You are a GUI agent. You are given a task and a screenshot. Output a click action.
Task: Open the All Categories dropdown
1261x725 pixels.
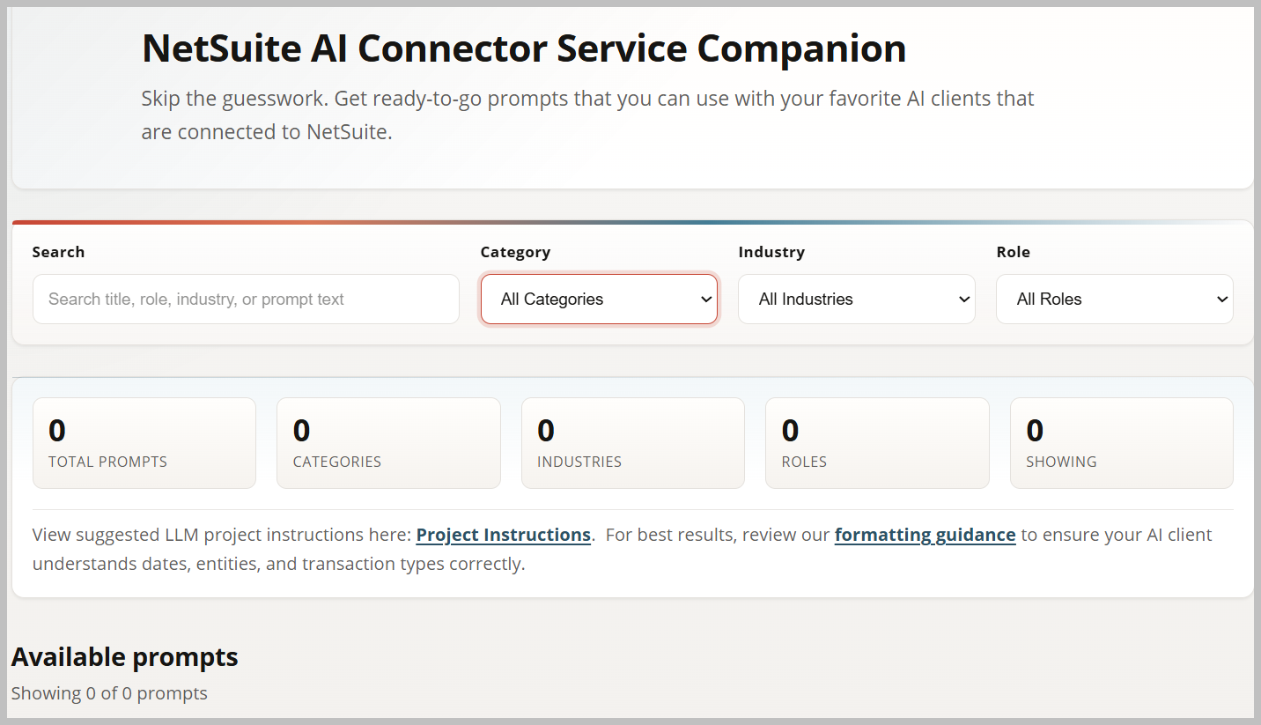[x=599, y=299]
